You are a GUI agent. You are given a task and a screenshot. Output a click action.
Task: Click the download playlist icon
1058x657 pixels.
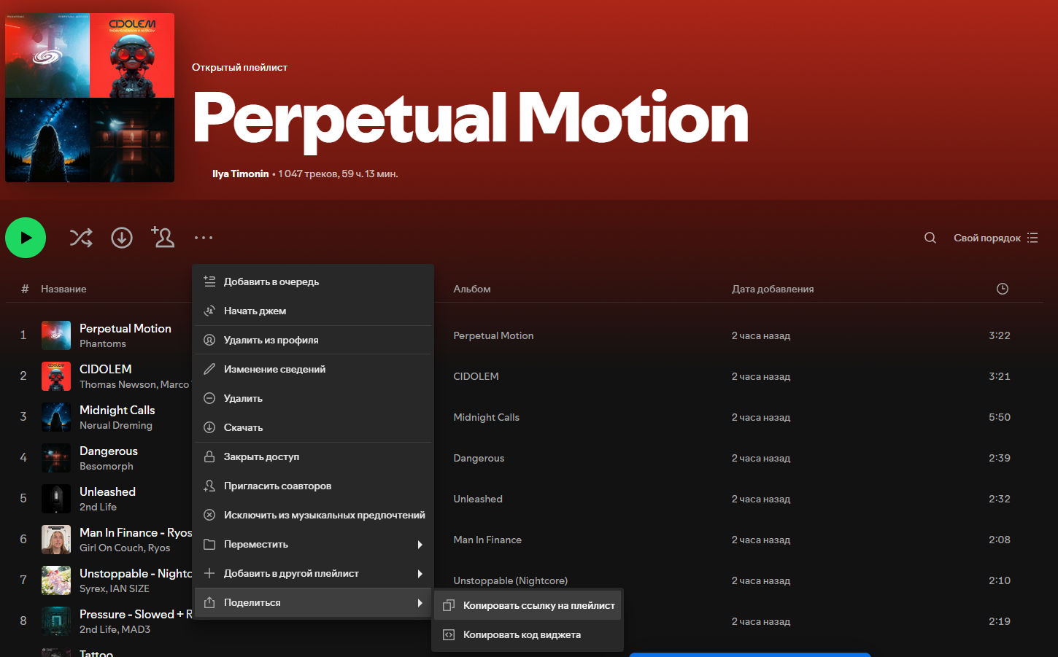[x=122, y=238]
